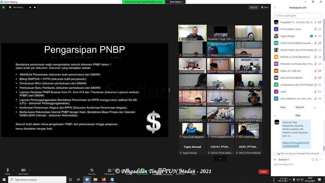Viewport: 325px width, 183px height.
Task: Open the Everyone recipient dropdown in chat
Action: pos(284,160)
